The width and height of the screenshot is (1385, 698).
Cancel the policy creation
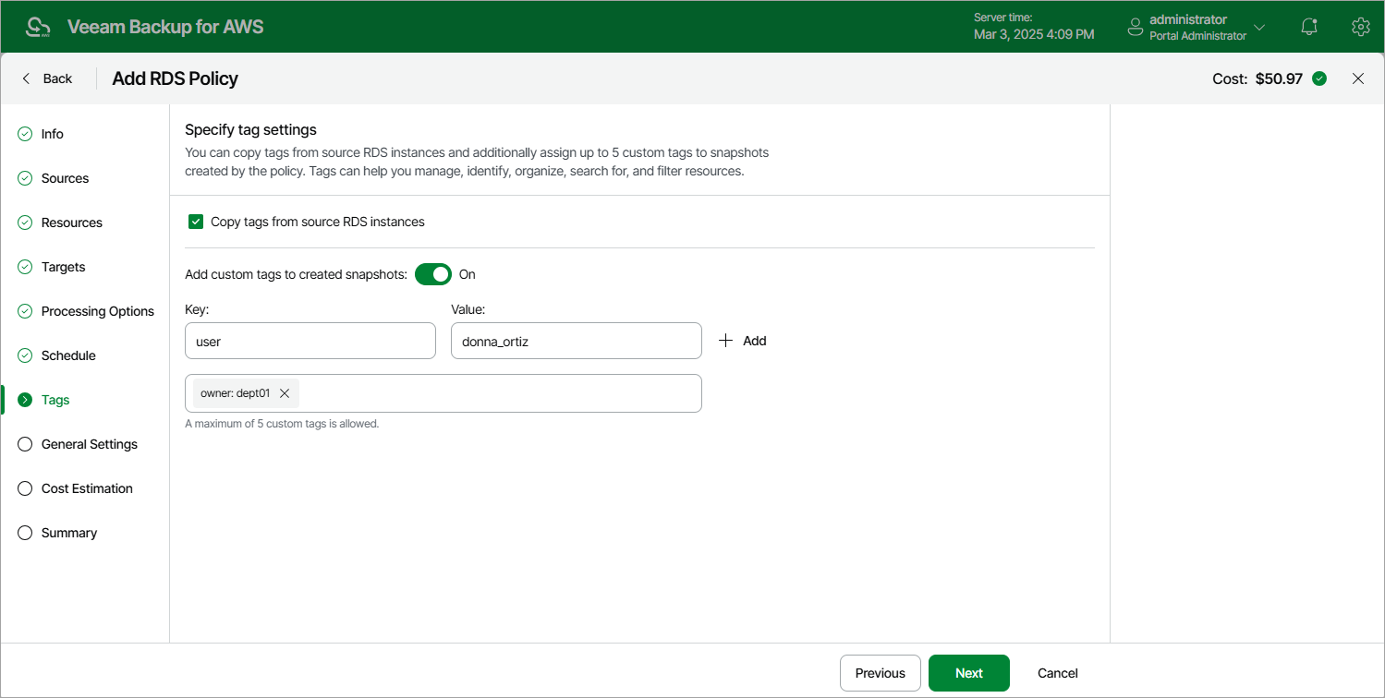1057,673
